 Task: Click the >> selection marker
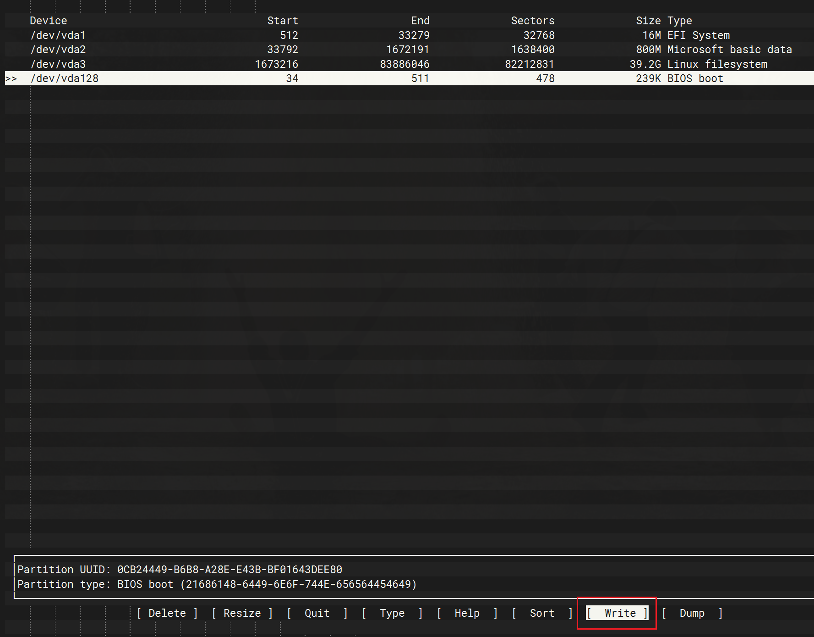coord(11,79)
